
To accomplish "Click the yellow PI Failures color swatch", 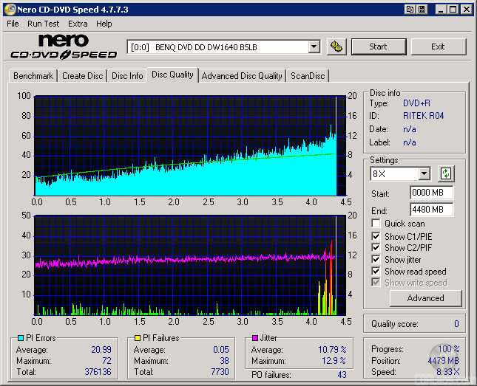I will point(137,338).
